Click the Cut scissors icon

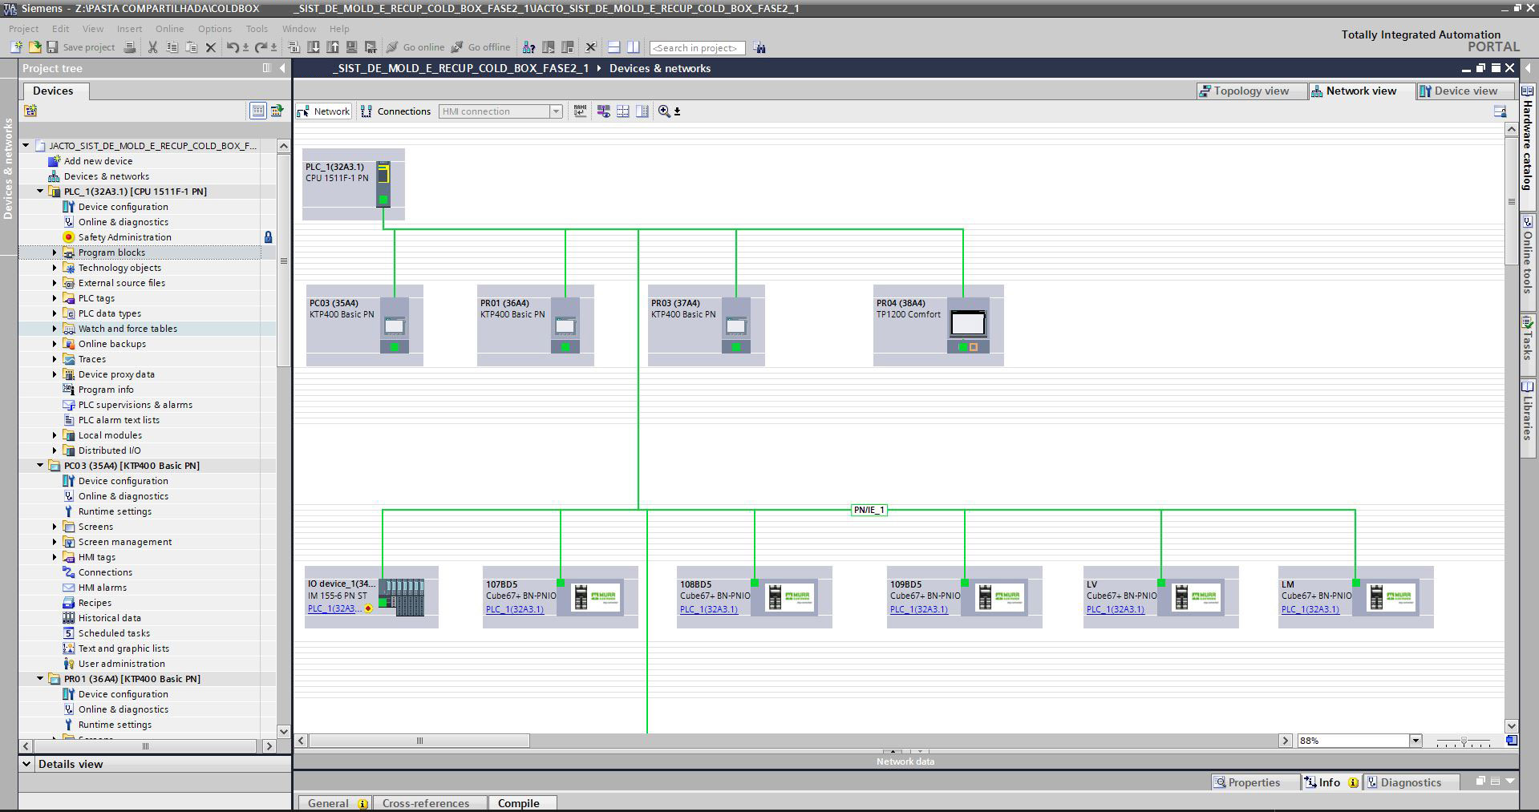[x=152, y=47]
